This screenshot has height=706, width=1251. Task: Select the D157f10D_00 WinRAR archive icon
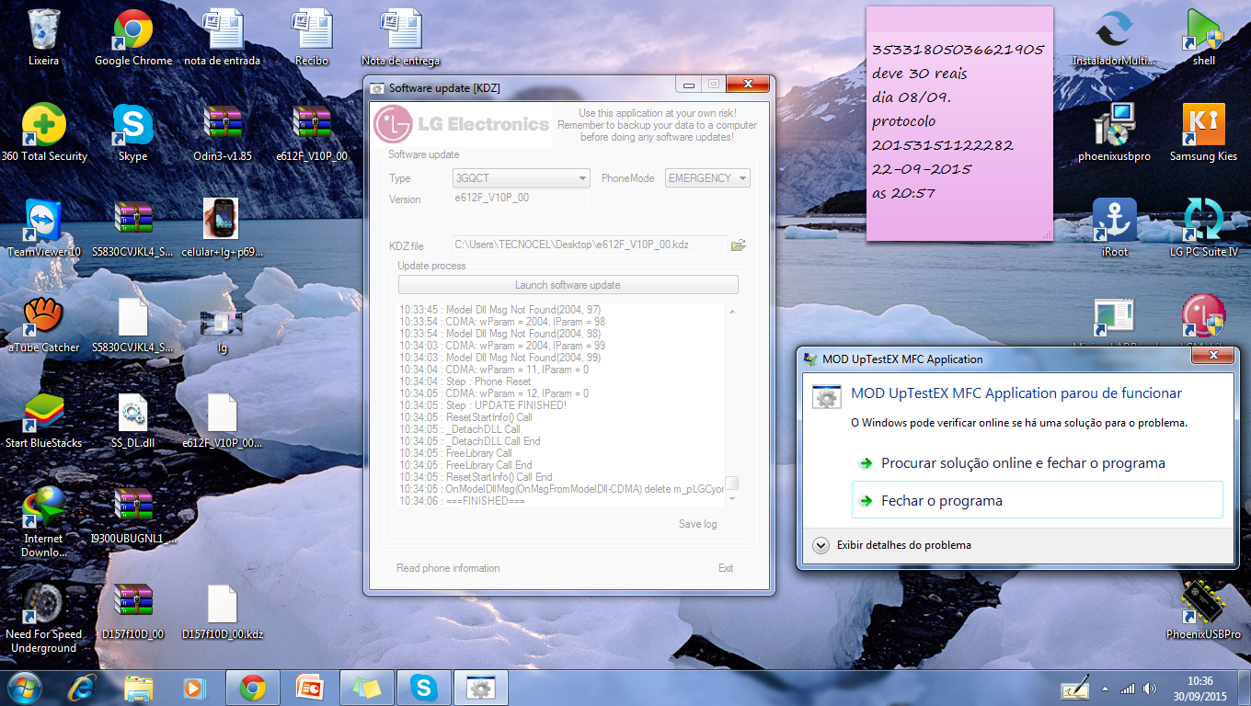point(133,610)
